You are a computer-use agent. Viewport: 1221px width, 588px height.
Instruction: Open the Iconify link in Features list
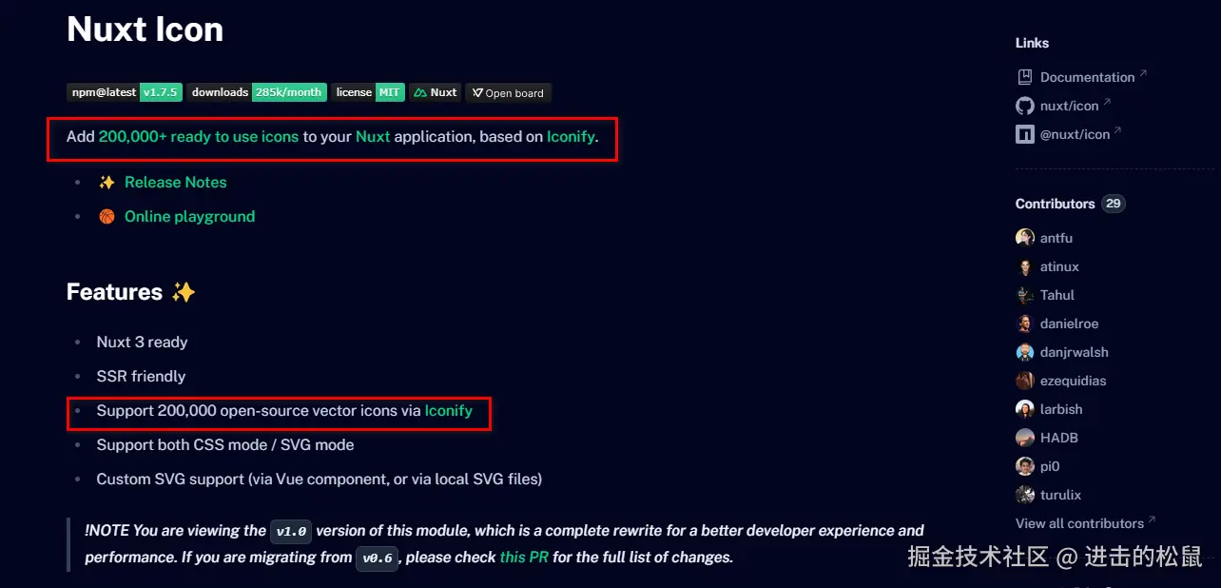point(449,410)
